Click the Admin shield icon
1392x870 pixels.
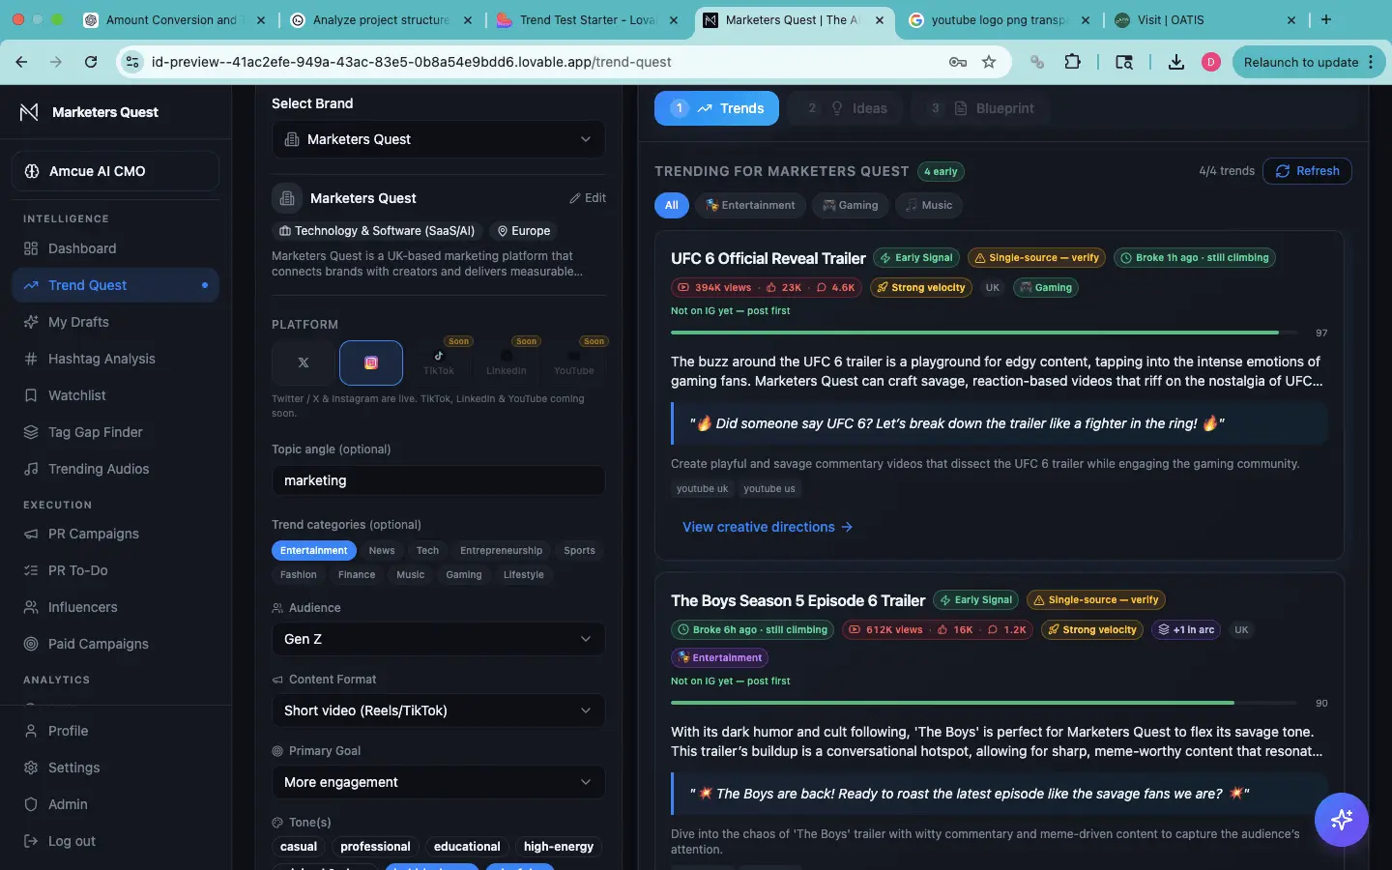31,804
